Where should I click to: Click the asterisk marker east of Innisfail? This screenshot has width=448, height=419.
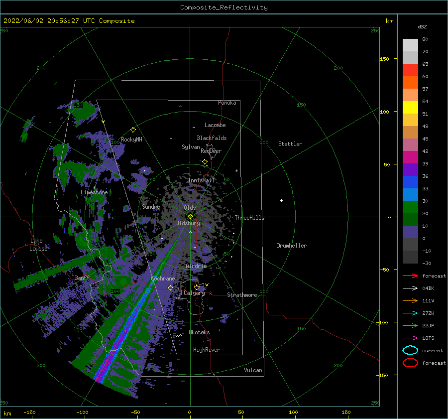[236, 171]
